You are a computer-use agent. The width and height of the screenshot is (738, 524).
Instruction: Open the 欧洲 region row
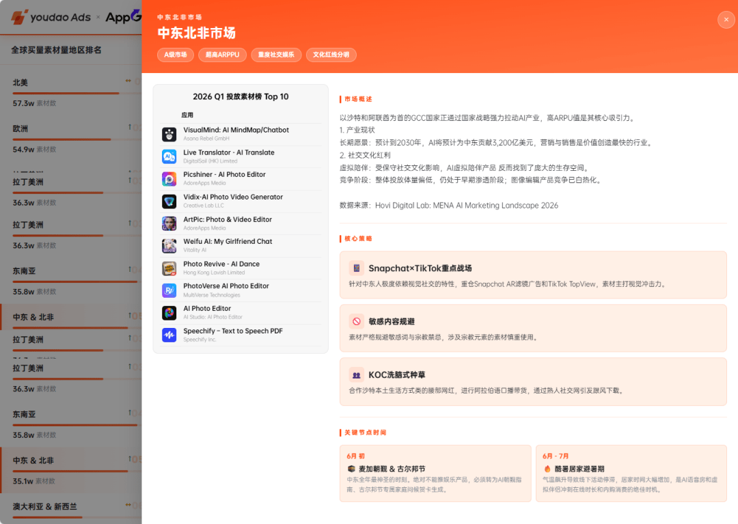coord(70,138)
